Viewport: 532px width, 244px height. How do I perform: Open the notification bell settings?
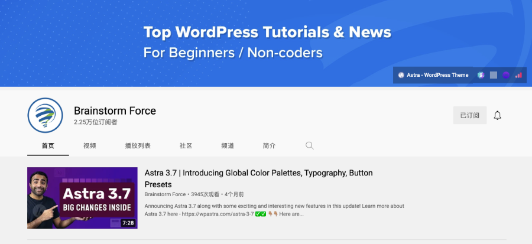coord(497,115)
